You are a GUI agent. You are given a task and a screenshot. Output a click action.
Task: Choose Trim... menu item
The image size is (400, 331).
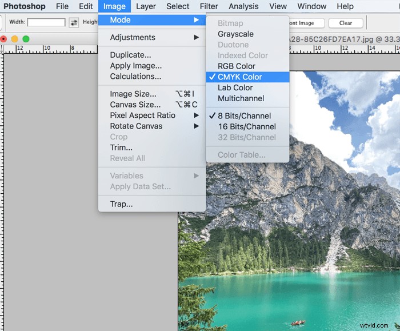[x=152, y=147]
